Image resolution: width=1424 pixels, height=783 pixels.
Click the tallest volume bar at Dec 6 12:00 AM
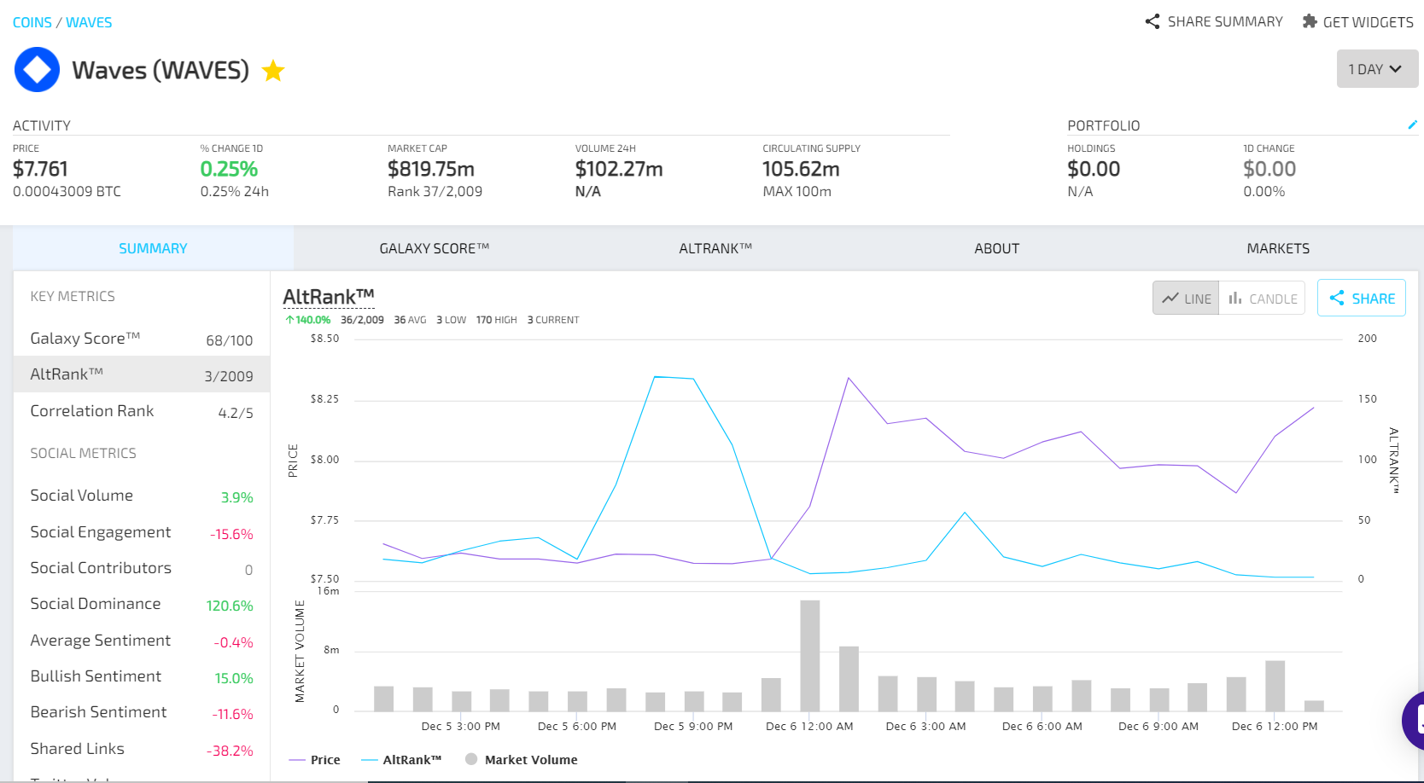[810, 655]
